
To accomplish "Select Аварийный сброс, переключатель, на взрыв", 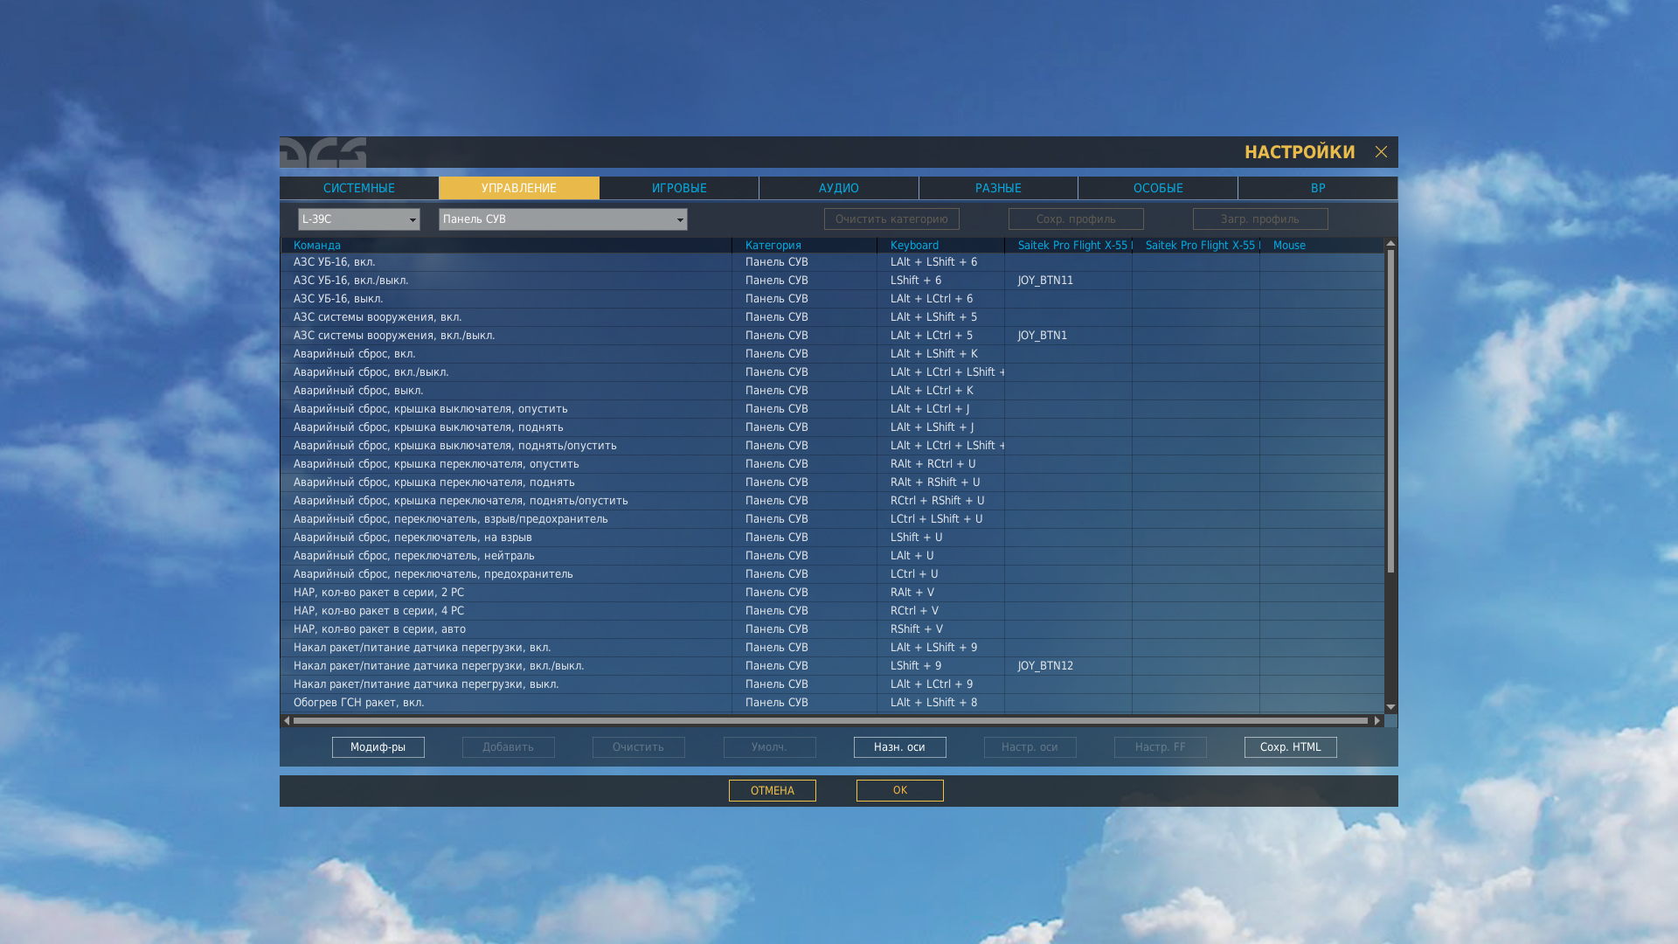I will click(832, 538).
